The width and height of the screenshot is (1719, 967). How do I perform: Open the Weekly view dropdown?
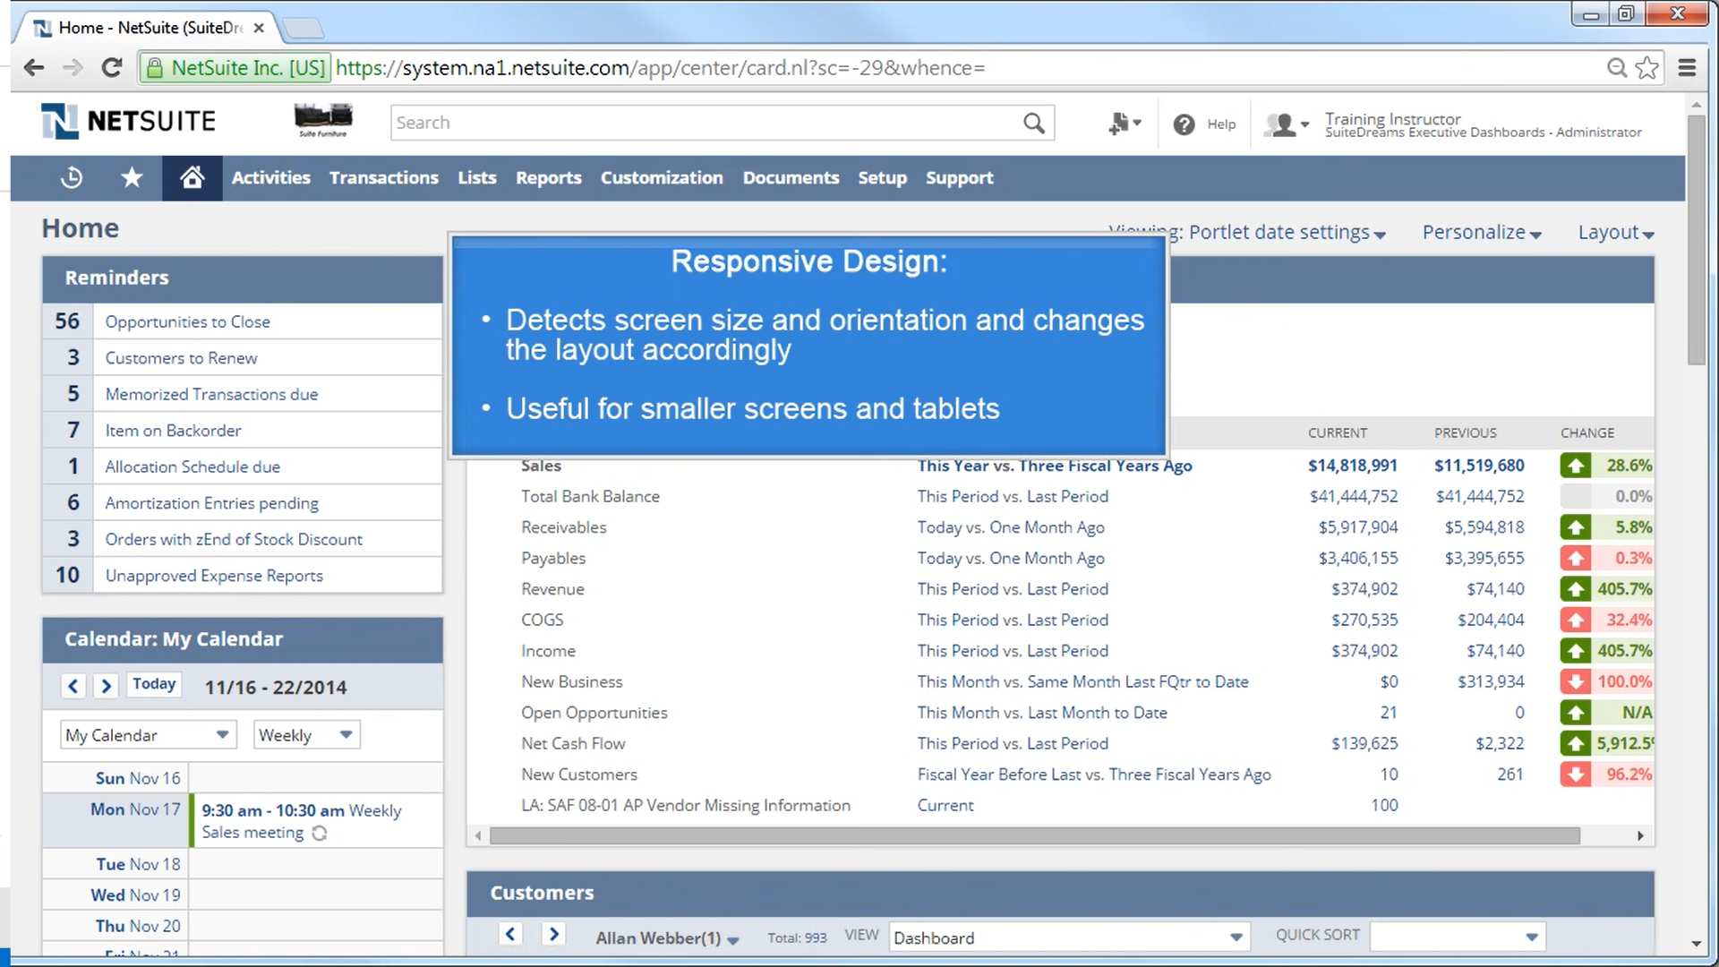point(306,735)
